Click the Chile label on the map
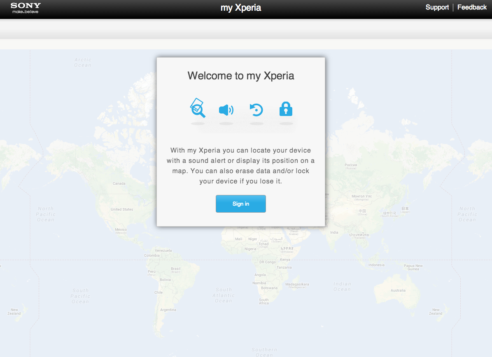The width and height of the screenshot is (492, 357). point(159,293)
